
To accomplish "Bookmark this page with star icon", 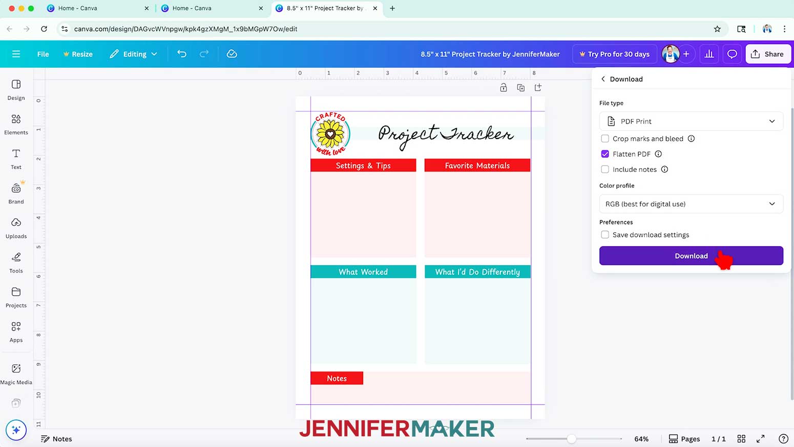I will point(717,29).
